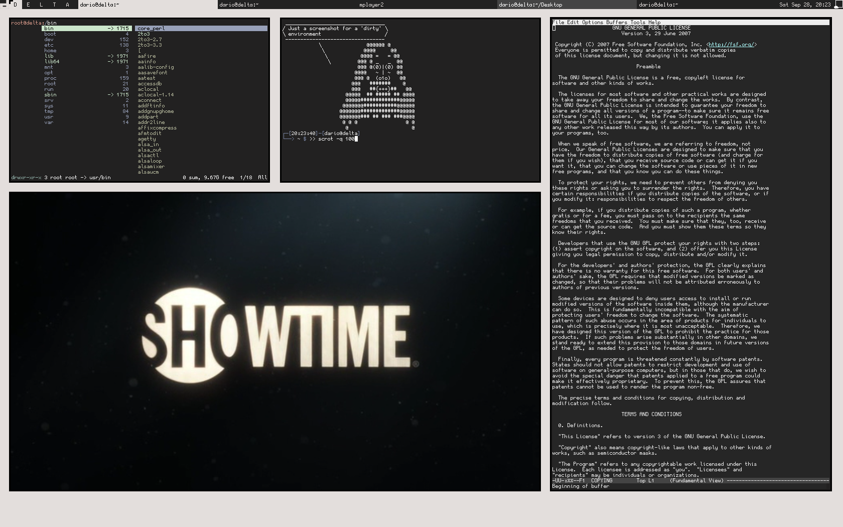Open the Help menu in Emacs
Viewport: 843px width, 527px height.
654,23
